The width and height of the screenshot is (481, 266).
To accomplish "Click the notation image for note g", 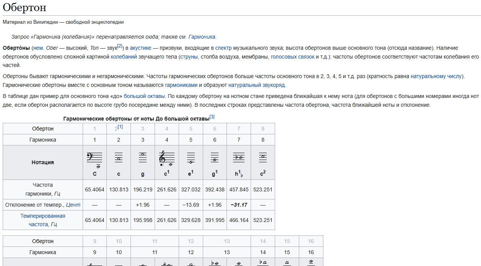I will (x=143, y=157).
